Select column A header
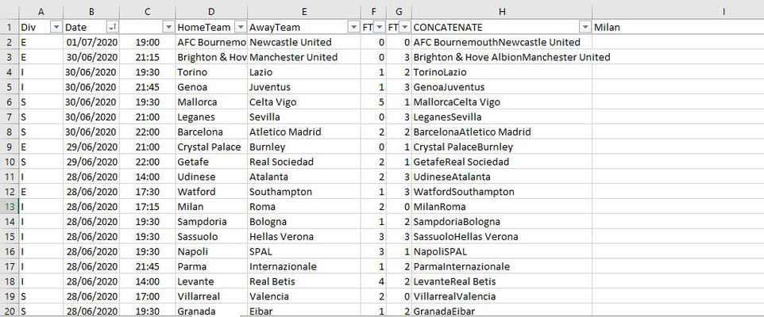This screenshot has width=764, height=317. (41, 11)
